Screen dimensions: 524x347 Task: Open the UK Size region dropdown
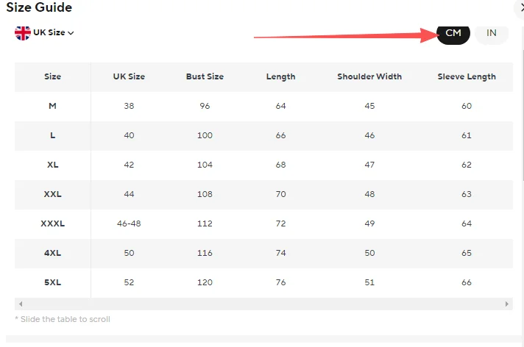(x=44, y=33)
